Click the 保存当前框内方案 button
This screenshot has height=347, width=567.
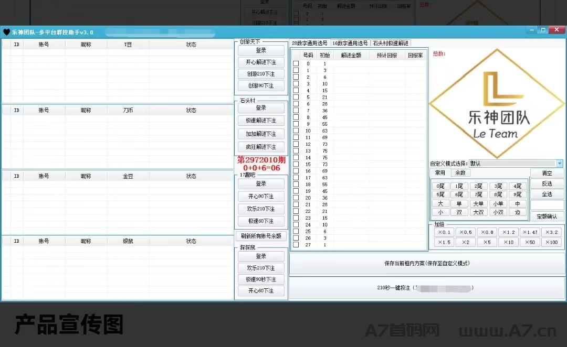[427, 264]
